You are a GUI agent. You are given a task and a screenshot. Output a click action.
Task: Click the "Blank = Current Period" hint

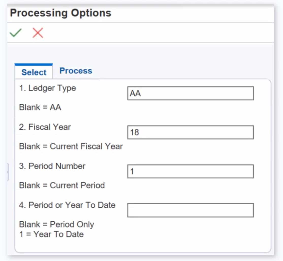pyautogui.click(x=62, y=185)
